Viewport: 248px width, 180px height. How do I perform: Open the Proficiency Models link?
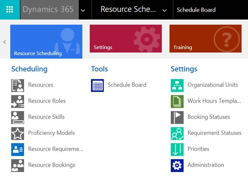point(52,133)
